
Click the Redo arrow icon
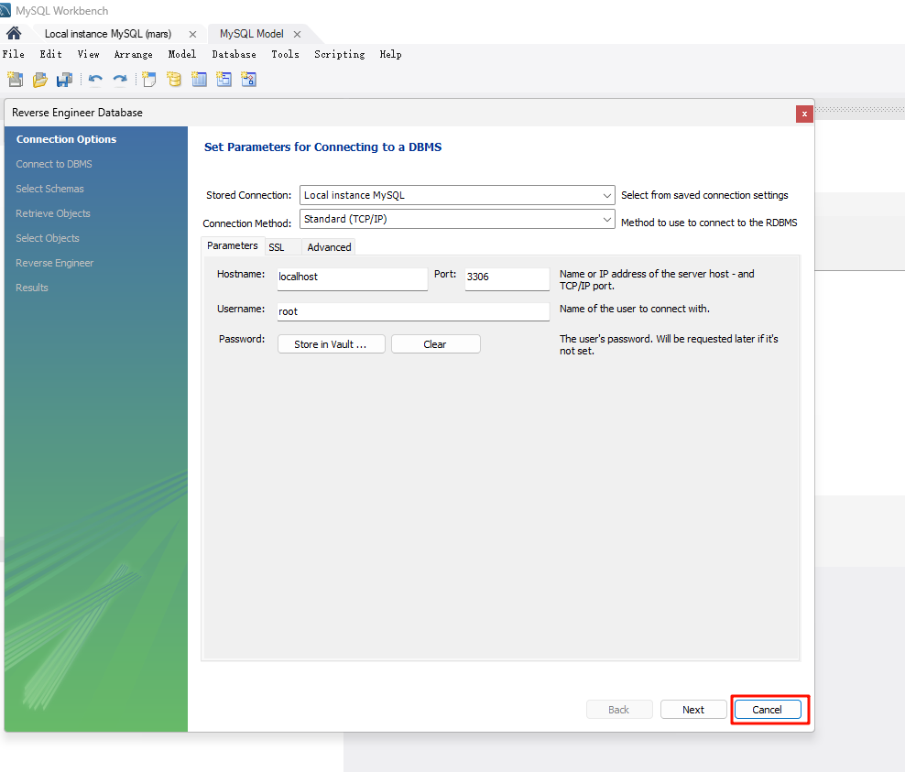[120, 79]
